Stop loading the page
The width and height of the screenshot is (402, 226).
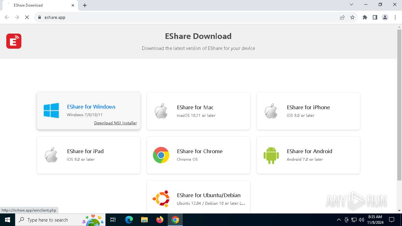(27, 17)
